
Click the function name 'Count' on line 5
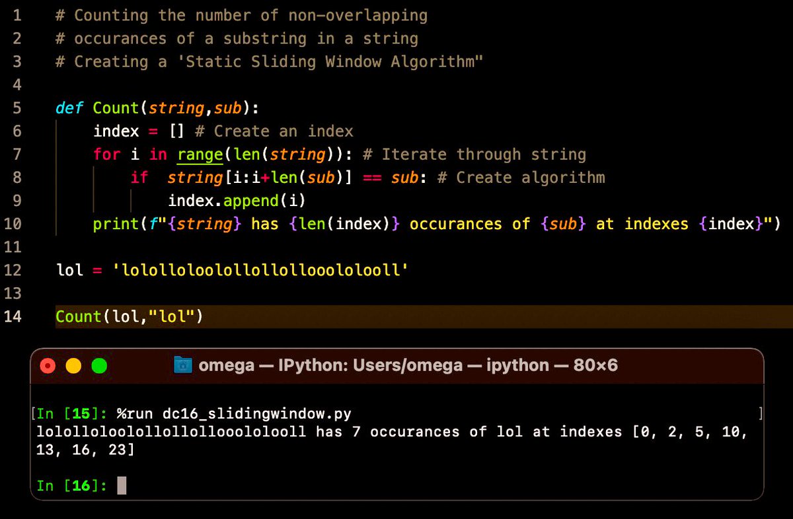coord(116,108)
